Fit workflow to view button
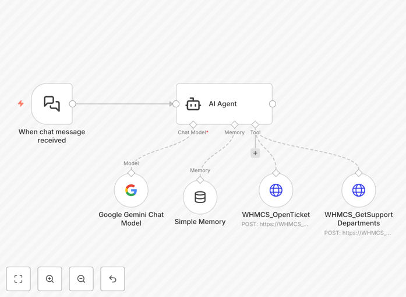This screenshot has width=406, height=297. pyautogui.click(x=19, y=279)
